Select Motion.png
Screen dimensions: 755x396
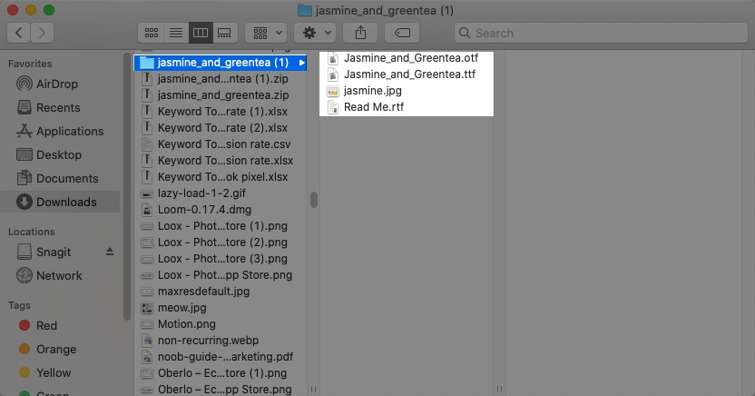(x=220, y=324)
